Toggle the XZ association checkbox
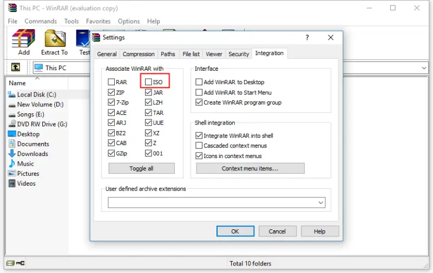Screen dimensions: 433x273 click(148, 133)
